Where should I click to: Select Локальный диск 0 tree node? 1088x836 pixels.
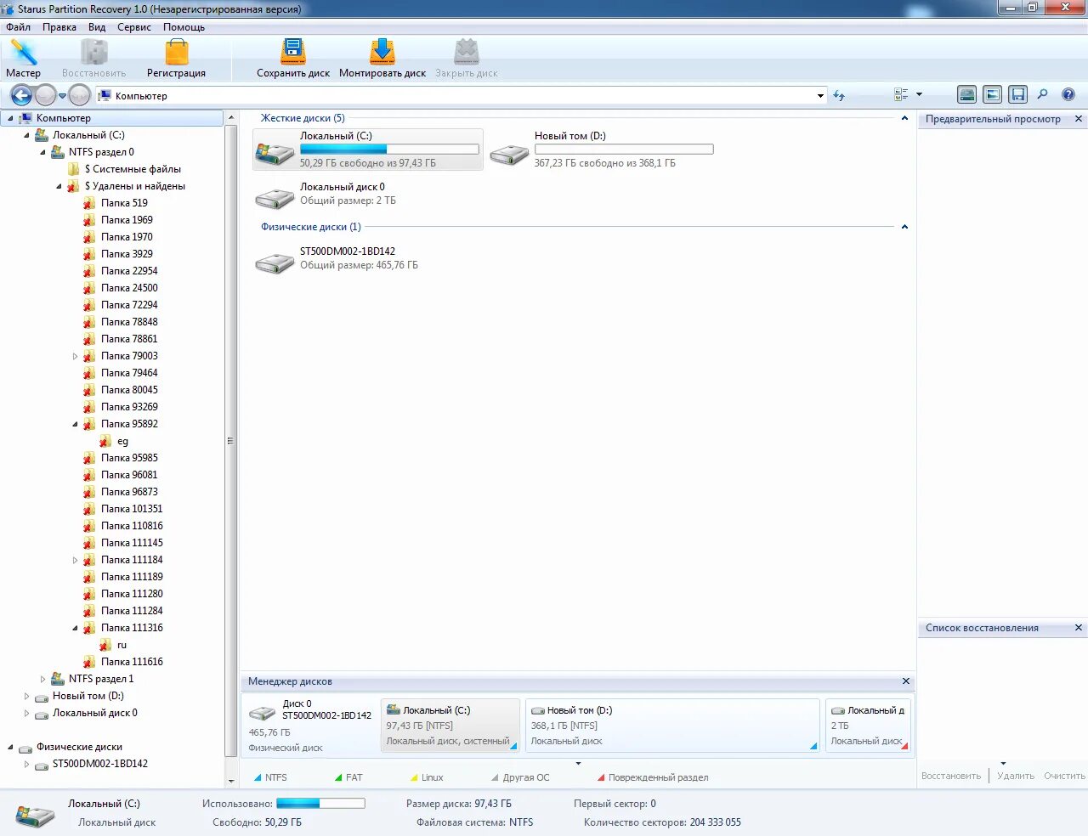click(x=94, y=713)
